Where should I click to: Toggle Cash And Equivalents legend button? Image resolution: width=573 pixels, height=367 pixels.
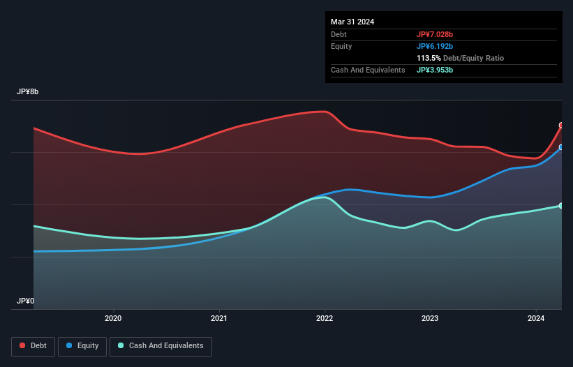click(x=161, y=346)
